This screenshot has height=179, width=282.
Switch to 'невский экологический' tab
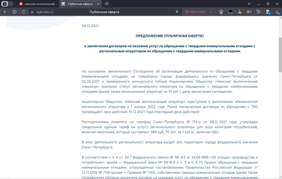(x=38, y=4)
